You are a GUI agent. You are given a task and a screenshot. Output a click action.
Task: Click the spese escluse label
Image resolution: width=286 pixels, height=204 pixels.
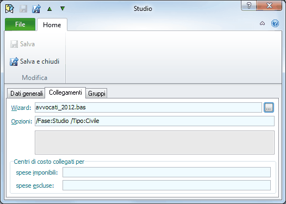click(x=35, y=186)
